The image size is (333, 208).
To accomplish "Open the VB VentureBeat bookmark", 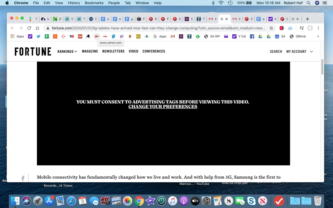I will (x=72, y=36).
